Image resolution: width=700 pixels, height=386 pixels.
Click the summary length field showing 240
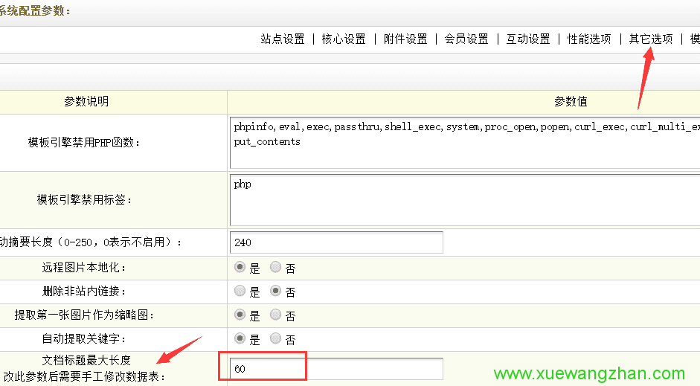(x=336, y=242)
